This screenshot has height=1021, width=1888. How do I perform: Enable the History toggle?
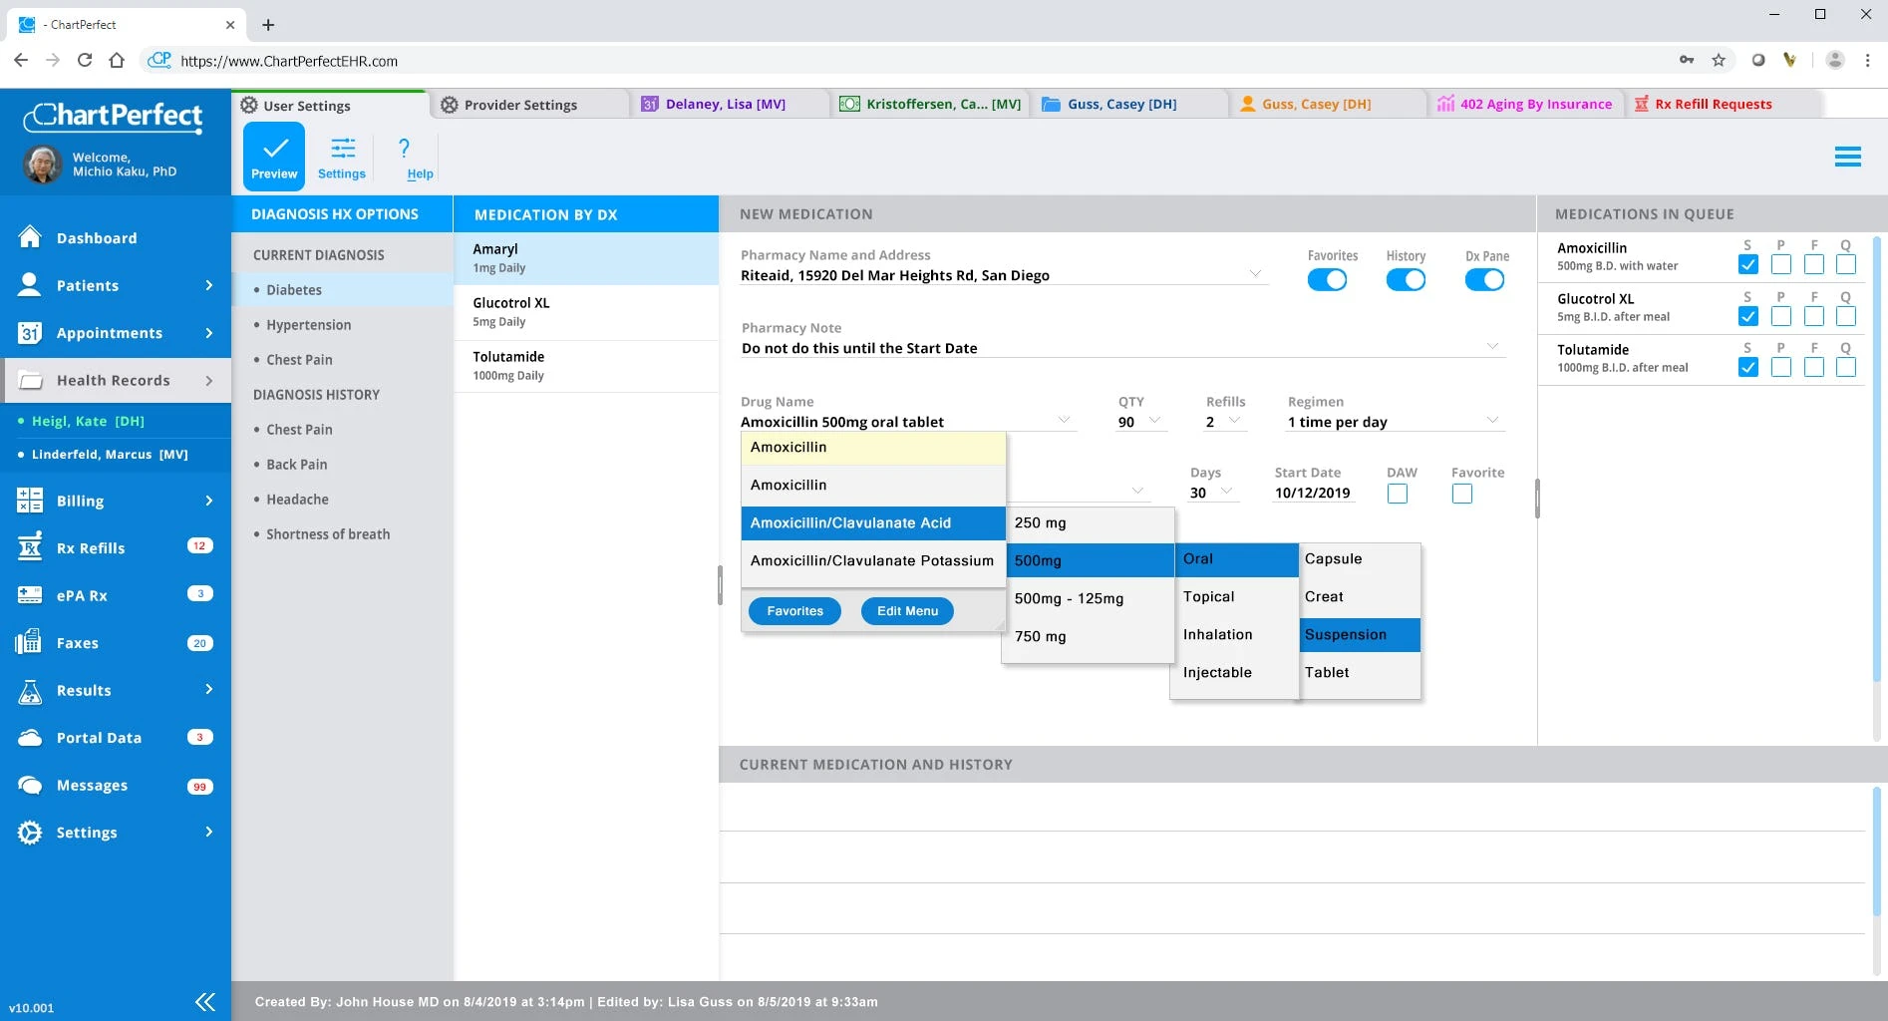tap(1406, 279)
